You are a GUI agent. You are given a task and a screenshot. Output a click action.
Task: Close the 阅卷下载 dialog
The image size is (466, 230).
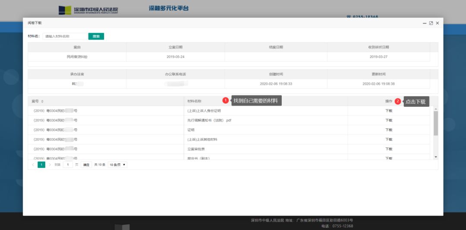(438, 23)
